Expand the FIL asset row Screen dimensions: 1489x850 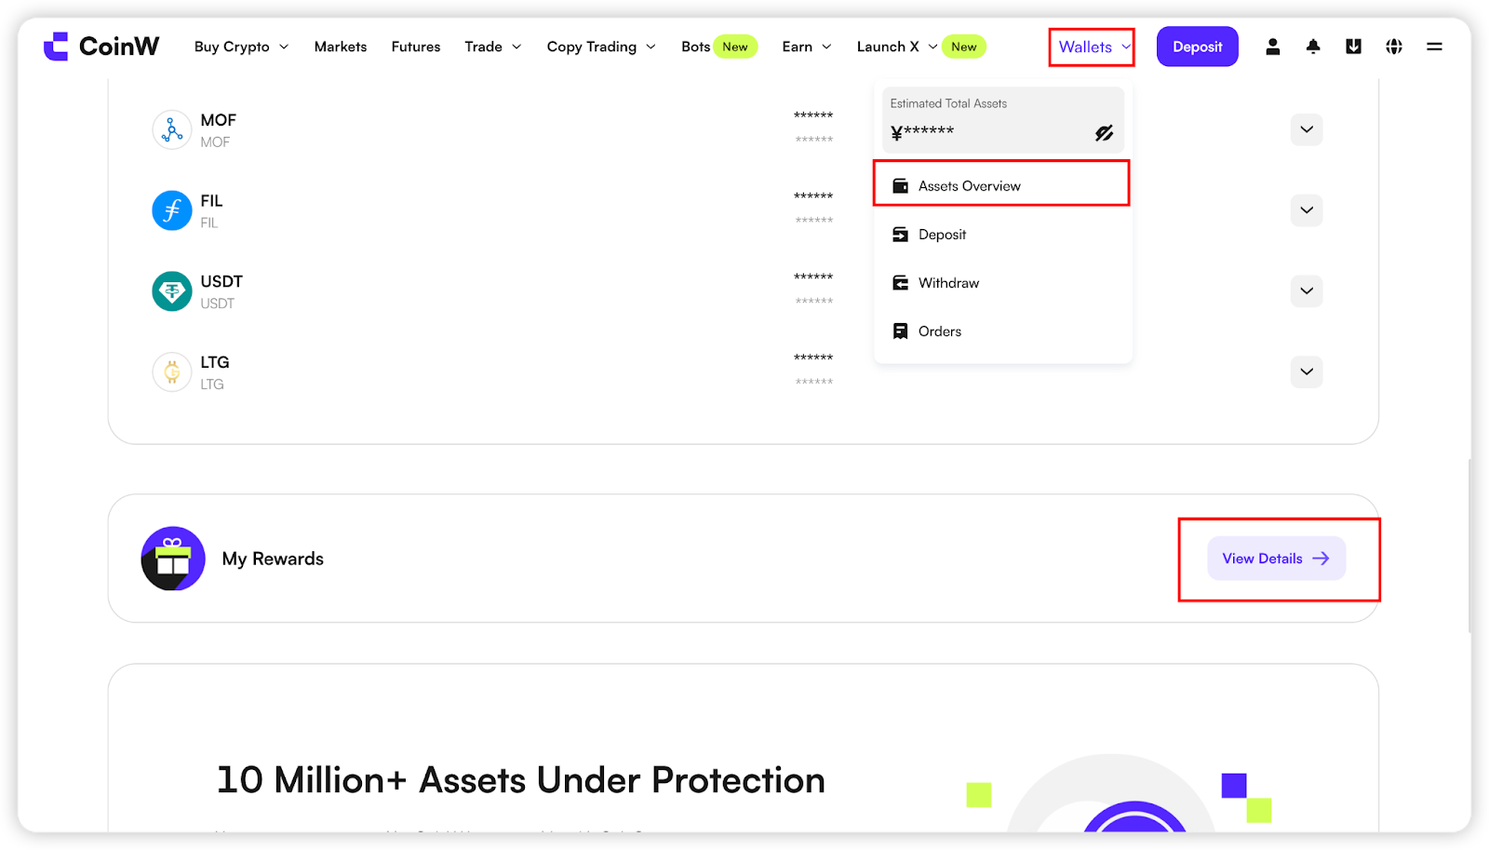pyautogui.click(x=1307, y=210)
